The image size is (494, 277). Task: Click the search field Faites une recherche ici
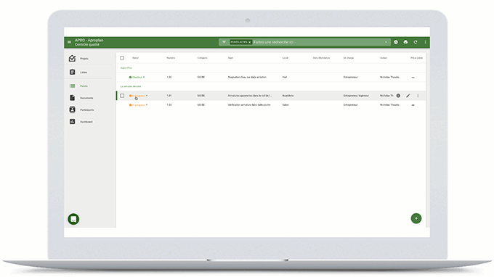[318, 42]
